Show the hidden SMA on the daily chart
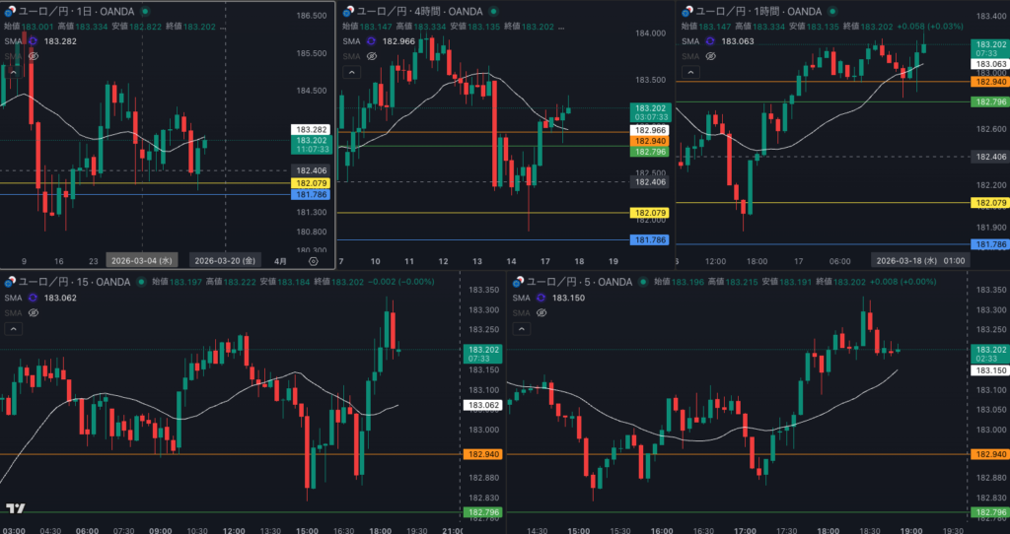This screenshot has width=1010, height=534. coord(34,56)
